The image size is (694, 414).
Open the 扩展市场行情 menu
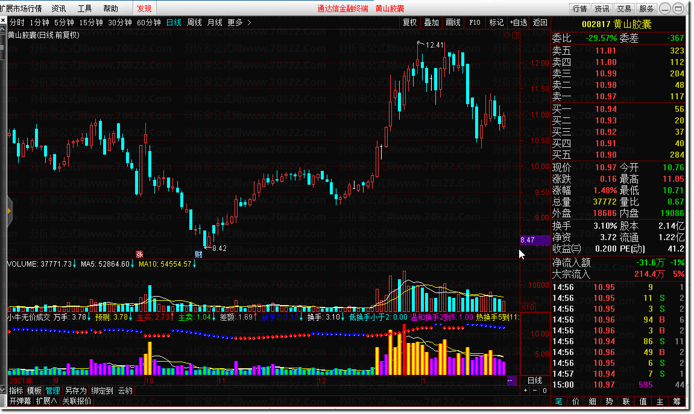[x=21, y=8]
